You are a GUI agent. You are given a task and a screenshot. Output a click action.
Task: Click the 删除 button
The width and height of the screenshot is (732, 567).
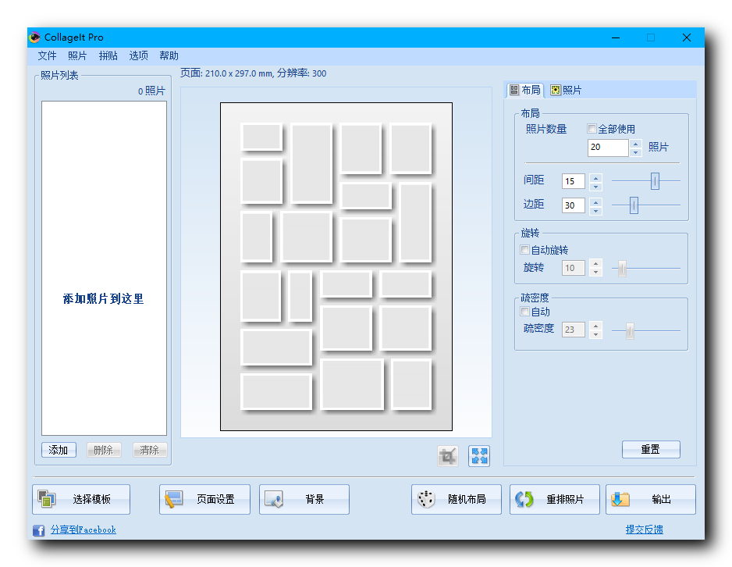[x=104, y=450]
